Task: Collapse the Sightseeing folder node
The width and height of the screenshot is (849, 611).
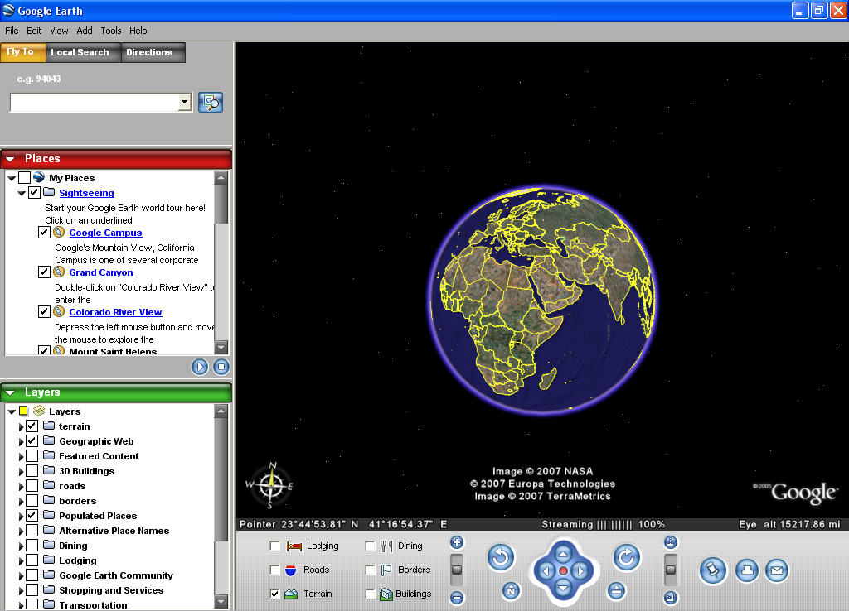Action: [x=22, y=193]
